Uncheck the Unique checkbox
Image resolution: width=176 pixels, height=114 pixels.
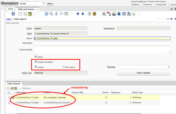pyautogui.click(x=36, y=67)
